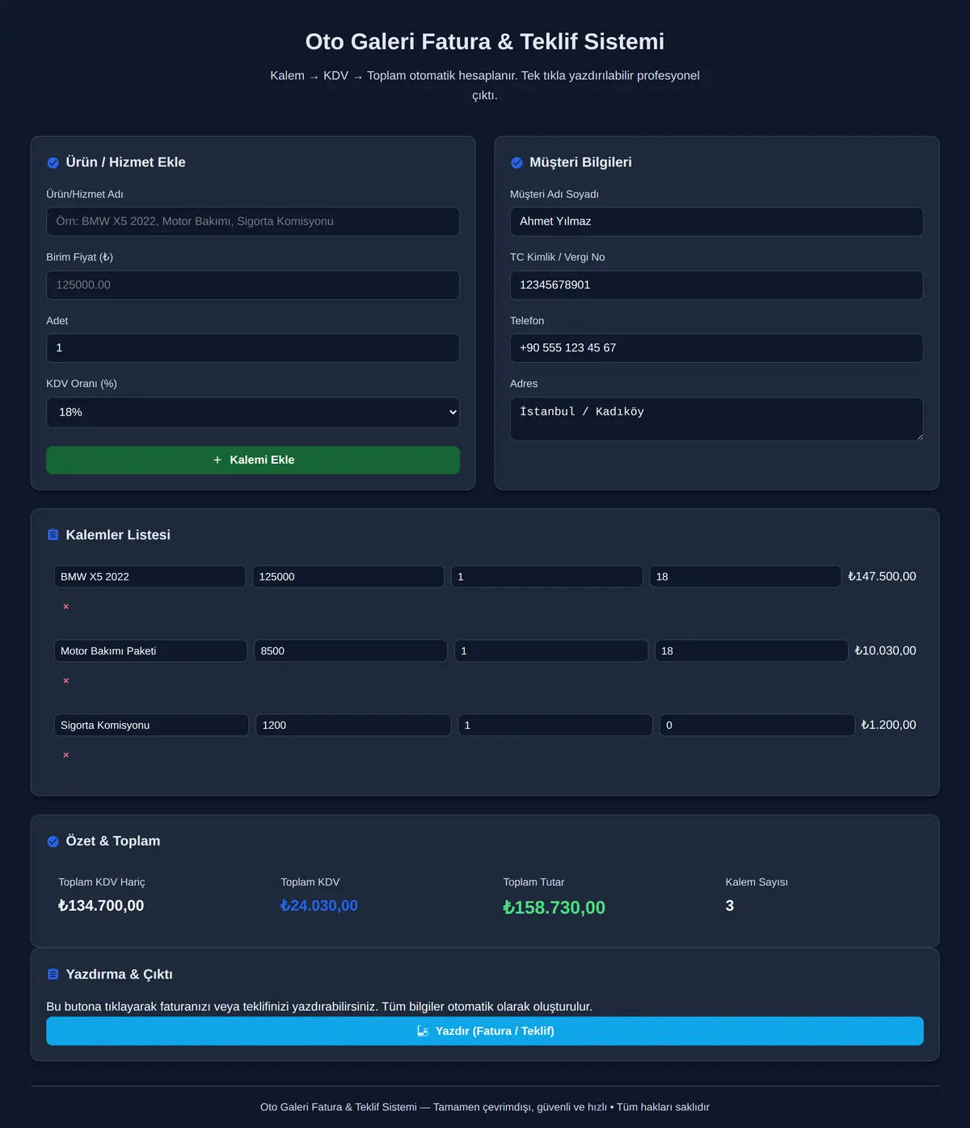970x1128 pixels.
Task: Open the KDV Oranı dropdown showing 18%
Action: click(x=253, y=412)
